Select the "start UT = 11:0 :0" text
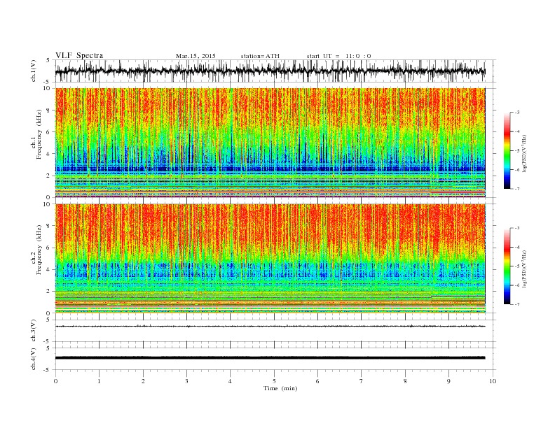 [338, 56]
